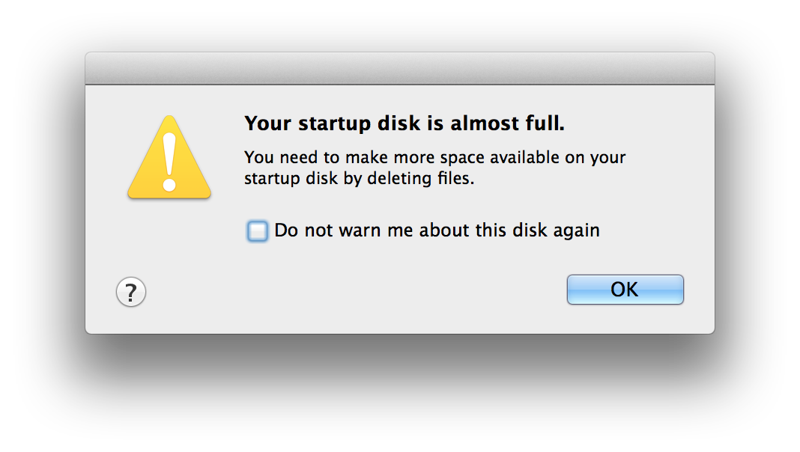Image resolution: width=800 pixels, height=452 pixels.
Task: Click the yellow warning triangle icon
Action: (169, 158)
